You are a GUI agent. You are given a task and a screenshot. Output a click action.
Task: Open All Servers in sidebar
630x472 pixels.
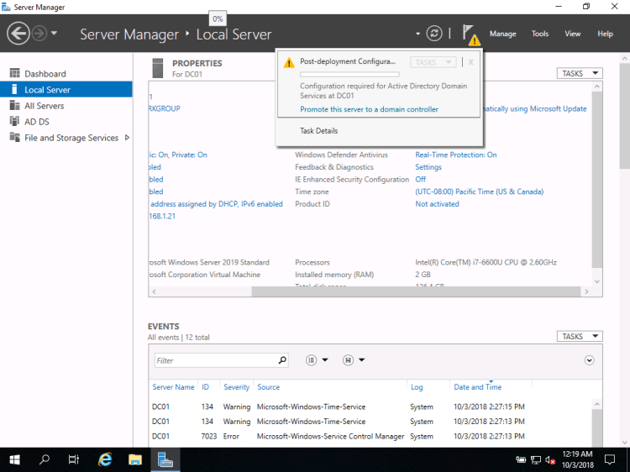[x=44, y=106]
